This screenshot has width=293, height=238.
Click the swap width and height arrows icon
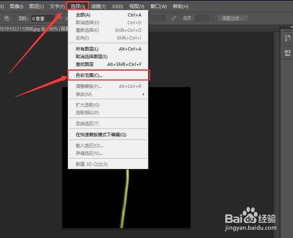tap(173, 18)
